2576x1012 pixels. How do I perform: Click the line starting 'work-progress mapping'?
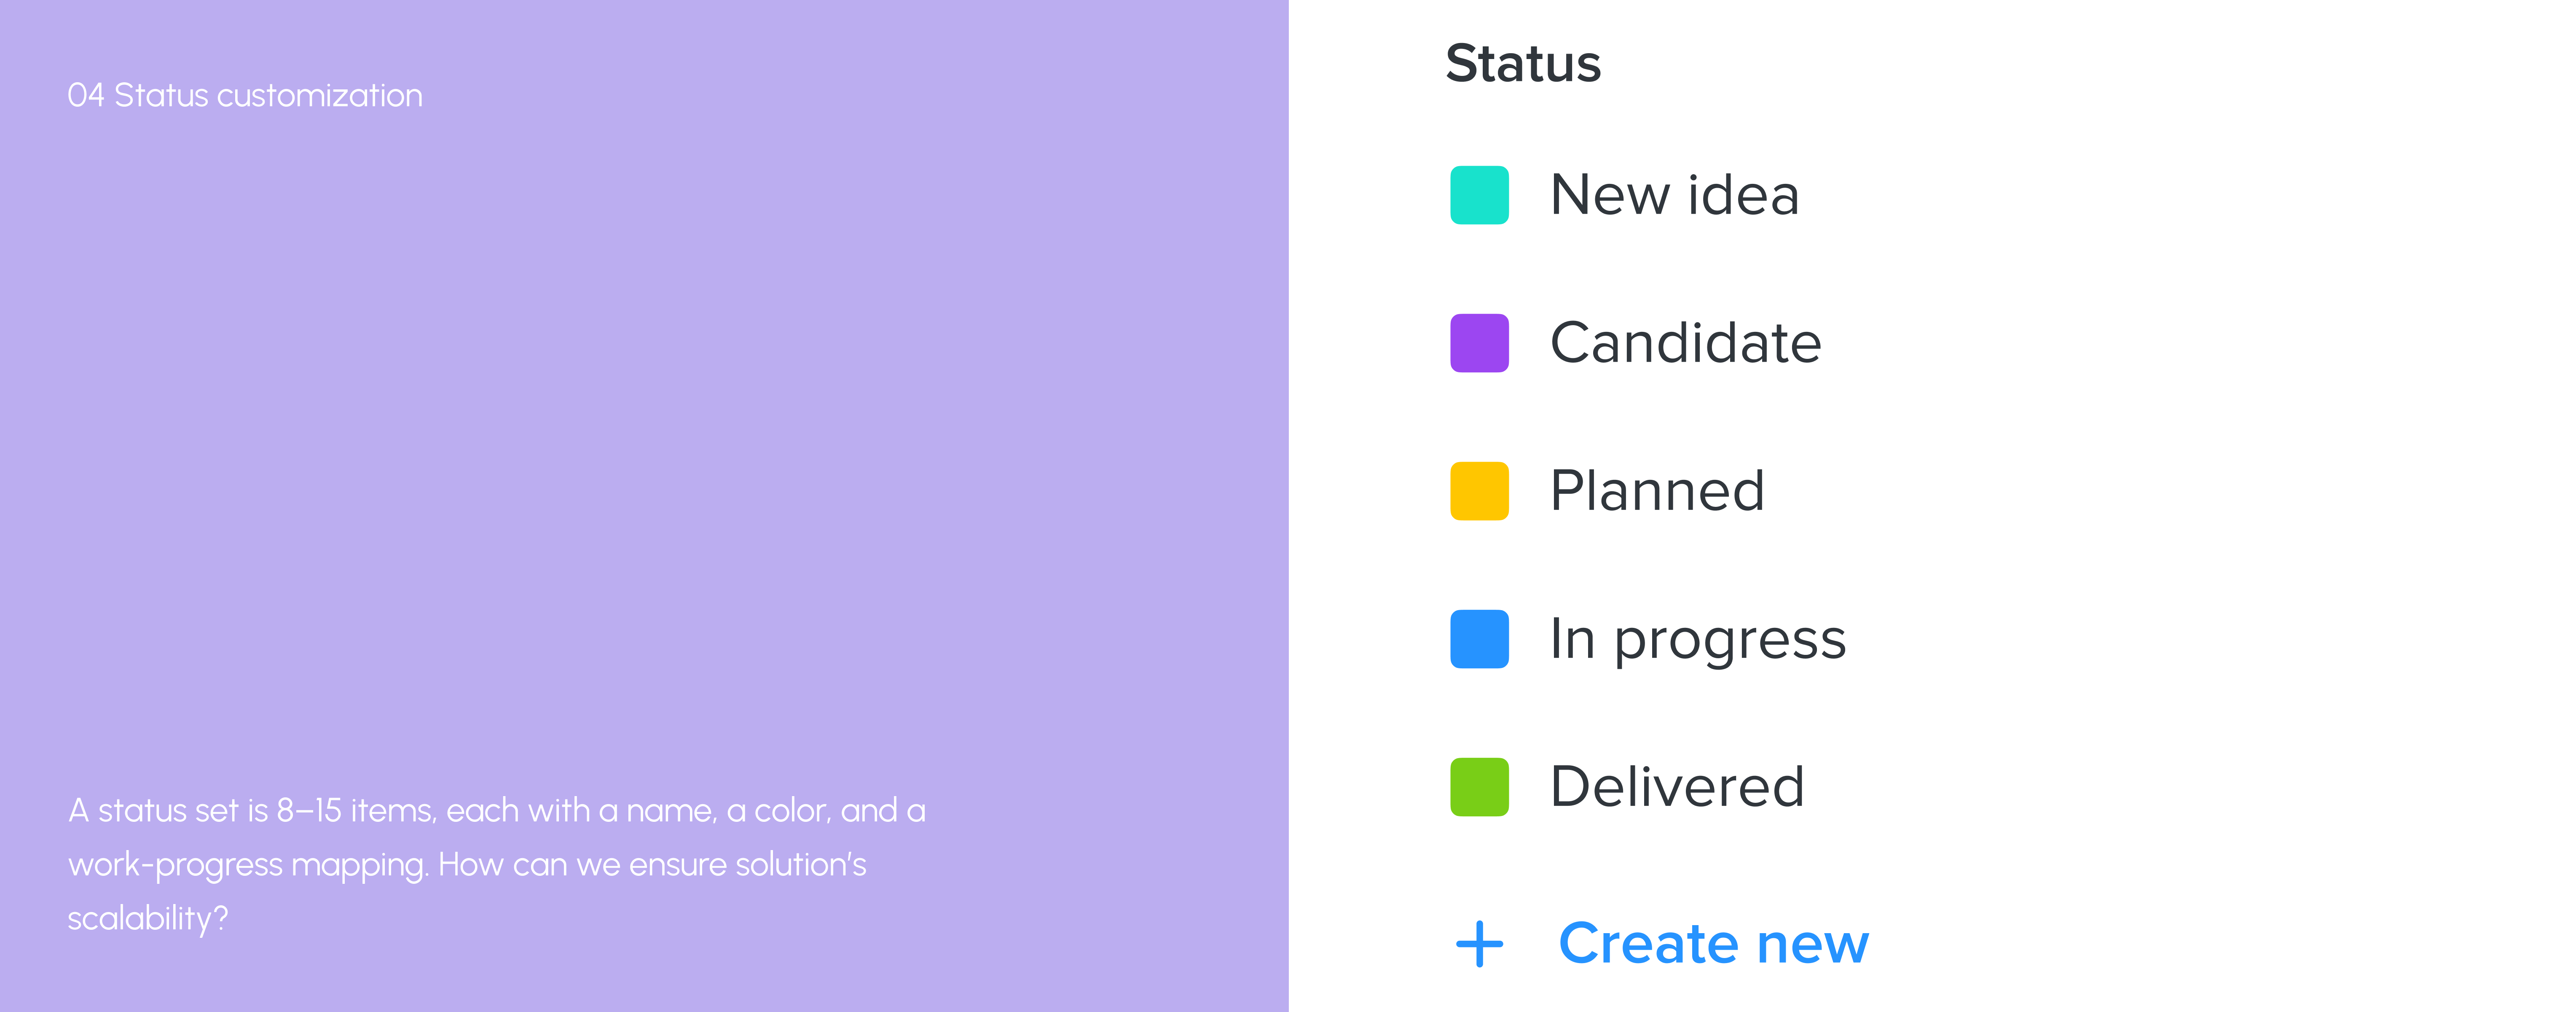point(467,865)
